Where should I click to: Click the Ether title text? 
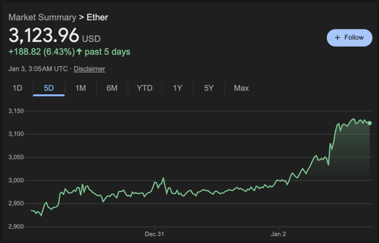pos(97,17)
